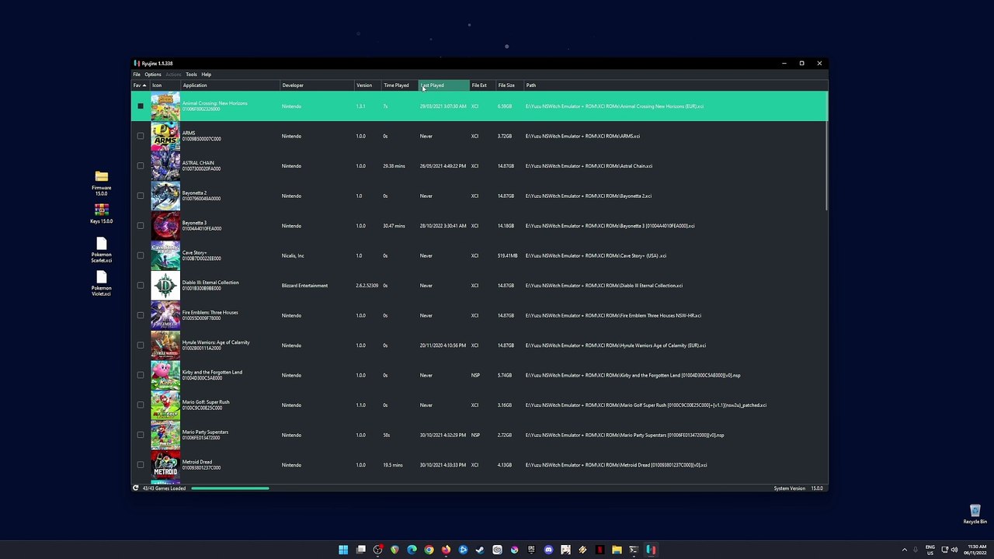
Task: Click Mario Party Superstars last played date
Action: coord(443,435)
